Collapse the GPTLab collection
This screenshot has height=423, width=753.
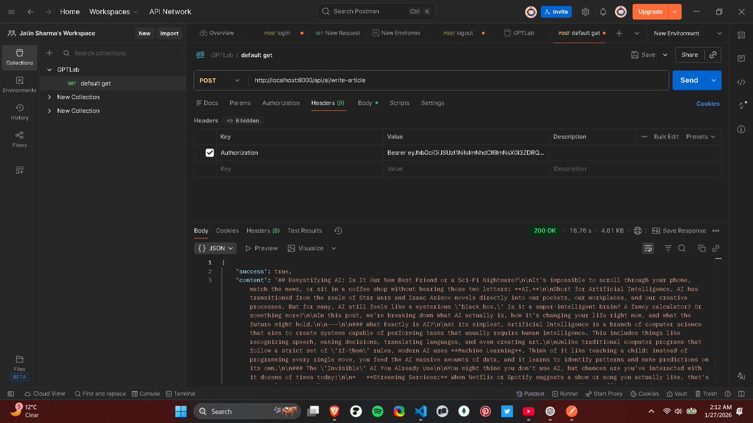[x=50, y=70]
